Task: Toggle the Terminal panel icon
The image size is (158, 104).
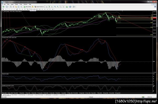Action: [19, 7]
